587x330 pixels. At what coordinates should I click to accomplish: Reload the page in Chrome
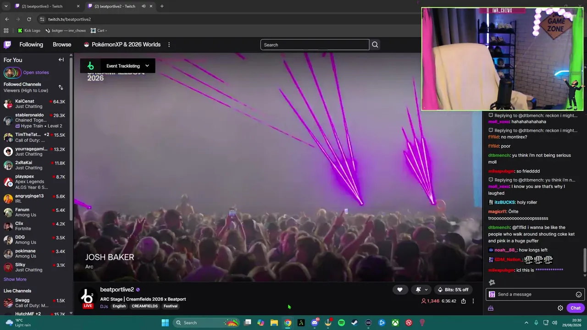[x=29, y=19]
